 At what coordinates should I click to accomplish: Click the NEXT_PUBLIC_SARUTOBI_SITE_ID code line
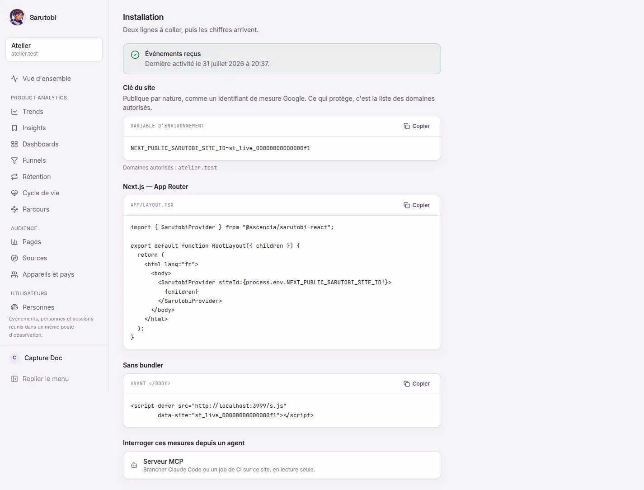point(221,148)
